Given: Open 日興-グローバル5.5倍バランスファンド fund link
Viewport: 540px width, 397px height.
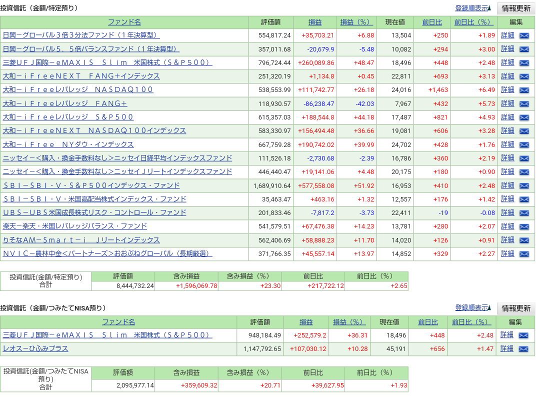Looking at the screenshot, I should coord(91,49).
